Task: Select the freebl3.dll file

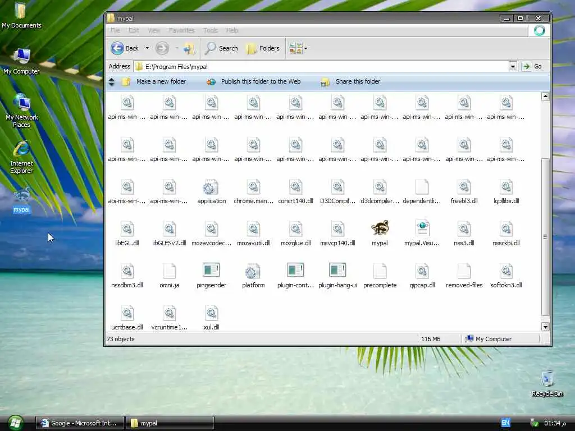Action: (464, 191)
